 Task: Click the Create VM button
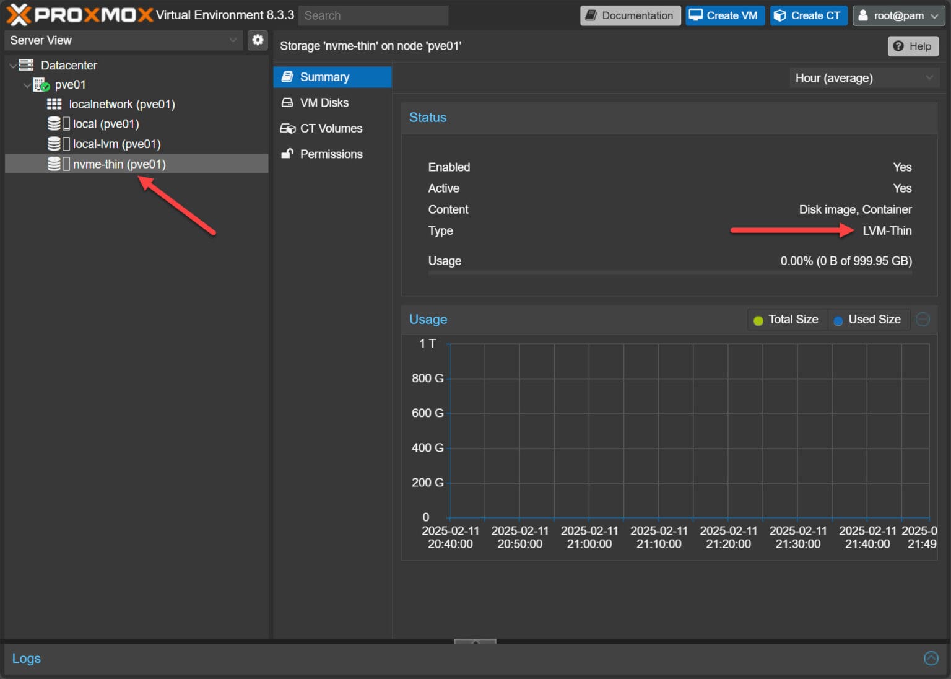(724, 15)
